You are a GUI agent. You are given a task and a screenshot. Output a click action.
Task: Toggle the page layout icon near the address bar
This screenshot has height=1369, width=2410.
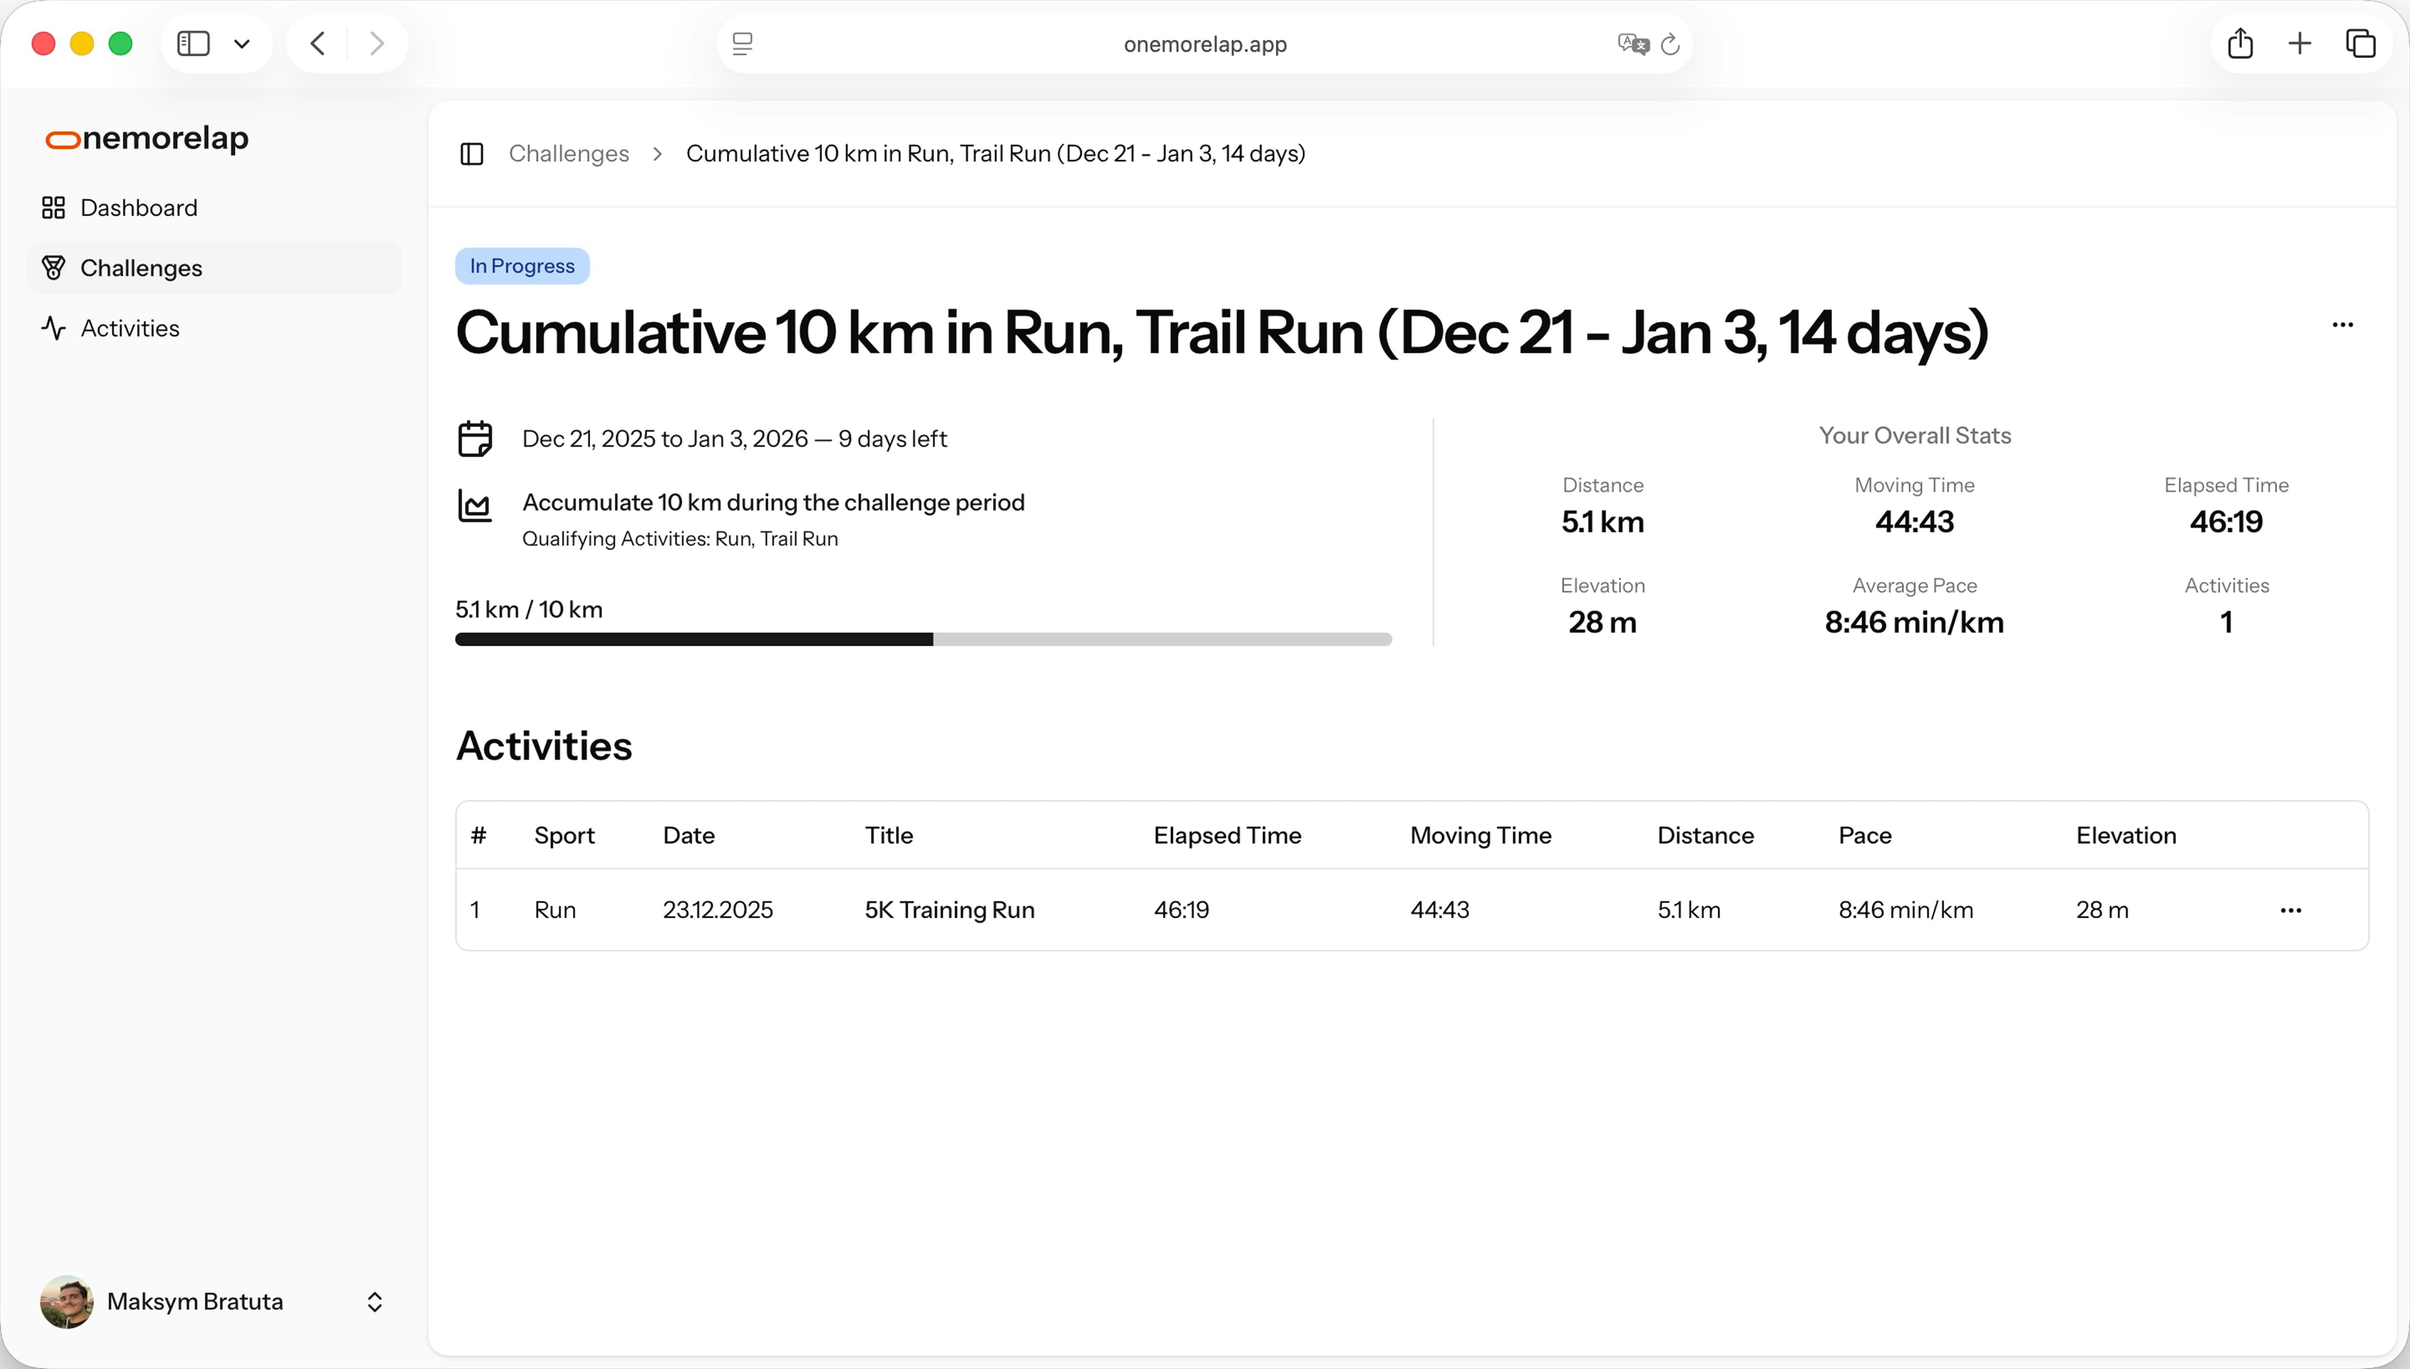[743, 44]
